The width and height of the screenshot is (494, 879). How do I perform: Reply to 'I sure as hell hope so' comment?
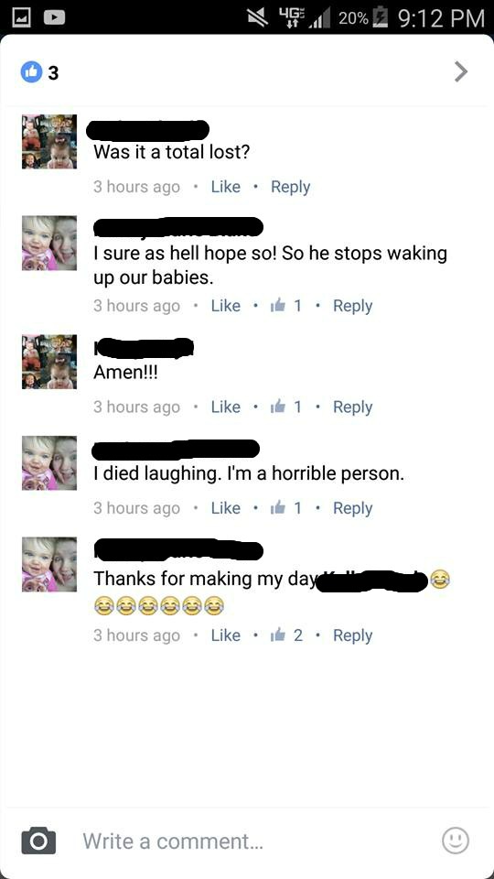coord(352,306)
